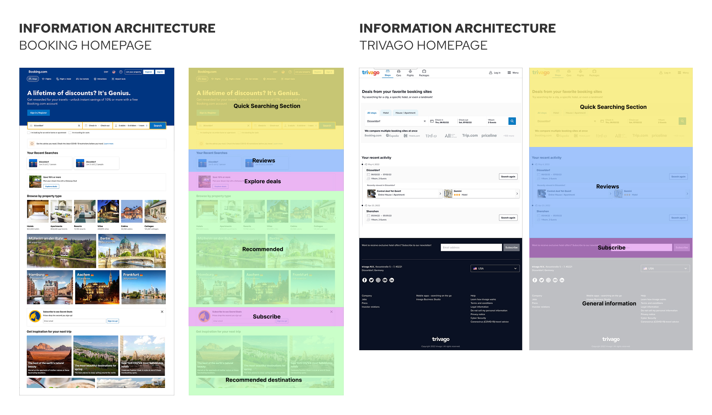Click US flag language icon in blue Booking header
Viewport: 712px width, 415px height.
[x=114, y=72]
